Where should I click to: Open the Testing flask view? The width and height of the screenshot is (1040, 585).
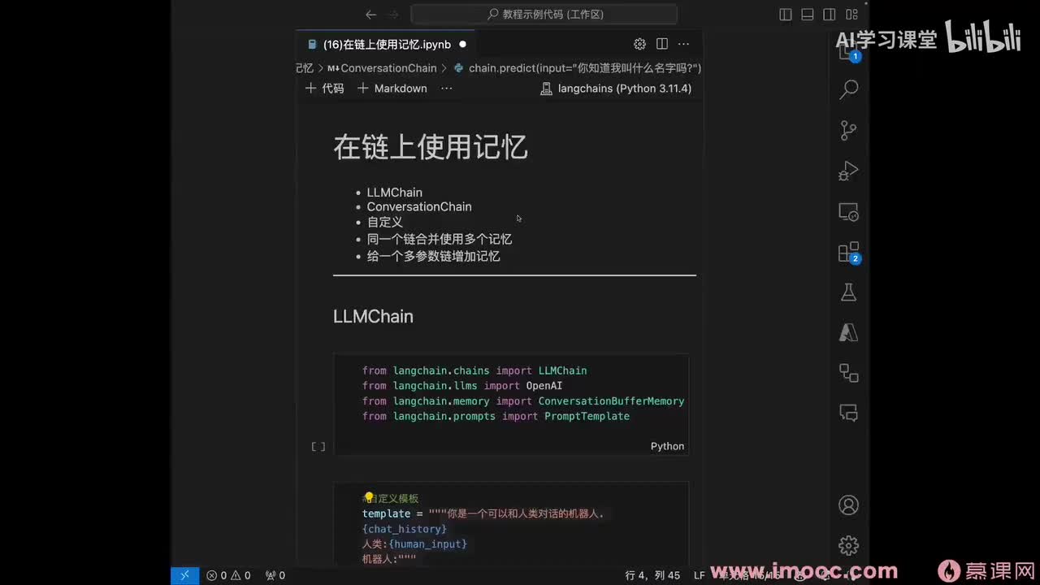coord(848,292)
